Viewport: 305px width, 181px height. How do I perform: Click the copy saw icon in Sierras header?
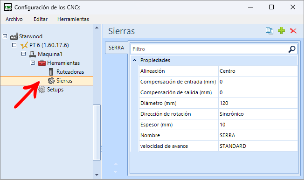point(270,31)
